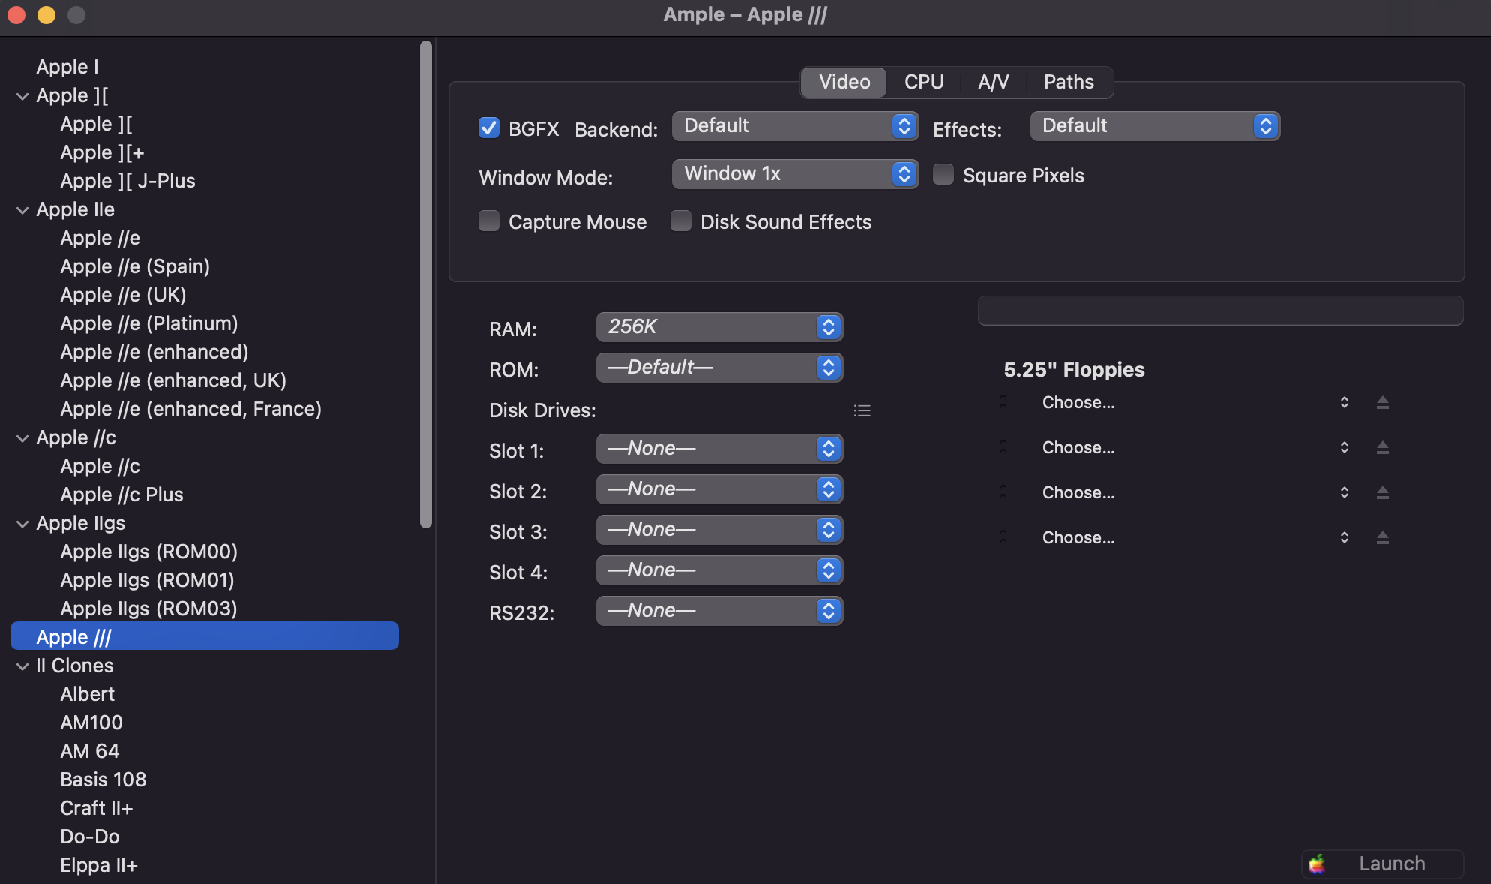
Task: Open the Window Mode dropdown
Action: [794, 174]
